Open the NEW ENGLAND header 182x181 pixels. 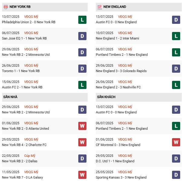pyautogui.click(x=115, y=7)
